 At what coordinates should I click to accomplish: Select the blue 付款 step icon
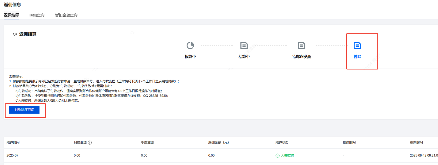(357, 45)
